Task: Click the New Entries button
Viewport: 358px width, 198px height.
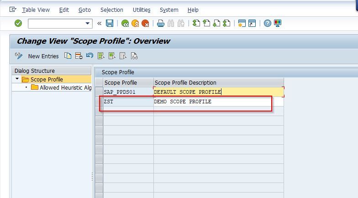Action: (x=43, y=56)
